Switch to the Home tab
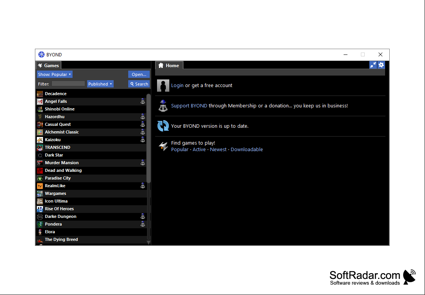This screenshot has width=425, height=295. pyautogui.click(x=169, y=65)
